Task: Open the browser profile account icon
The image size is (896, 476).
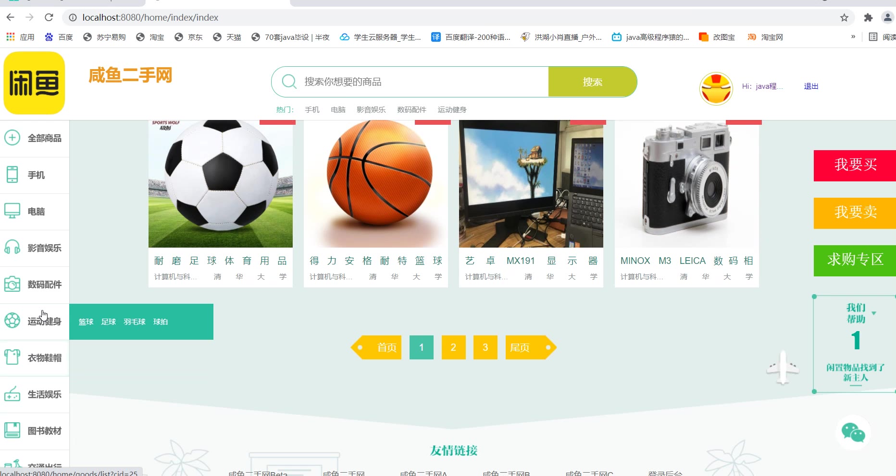Action: tap(887, 18)
